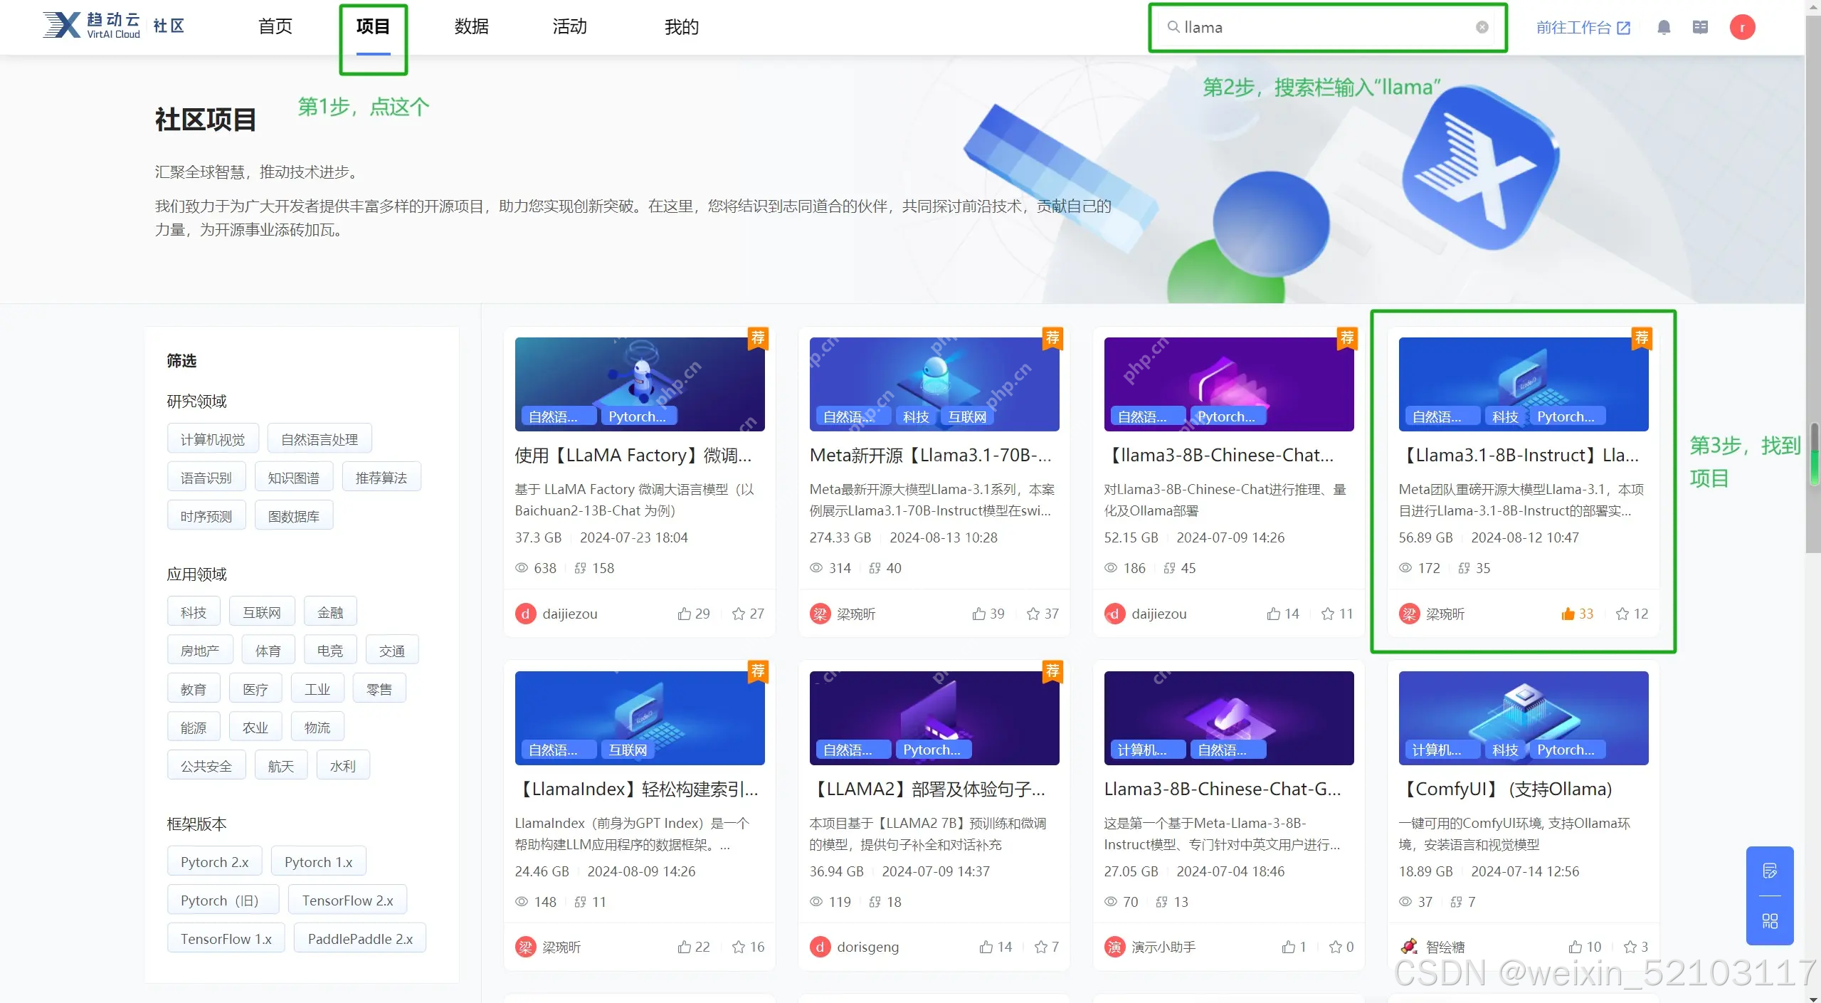Like the Llama3.1-8B-Instruct project with the thumbs-up icon
The width and height of the screenshot is (1821, 1003).
[1568, 614]
